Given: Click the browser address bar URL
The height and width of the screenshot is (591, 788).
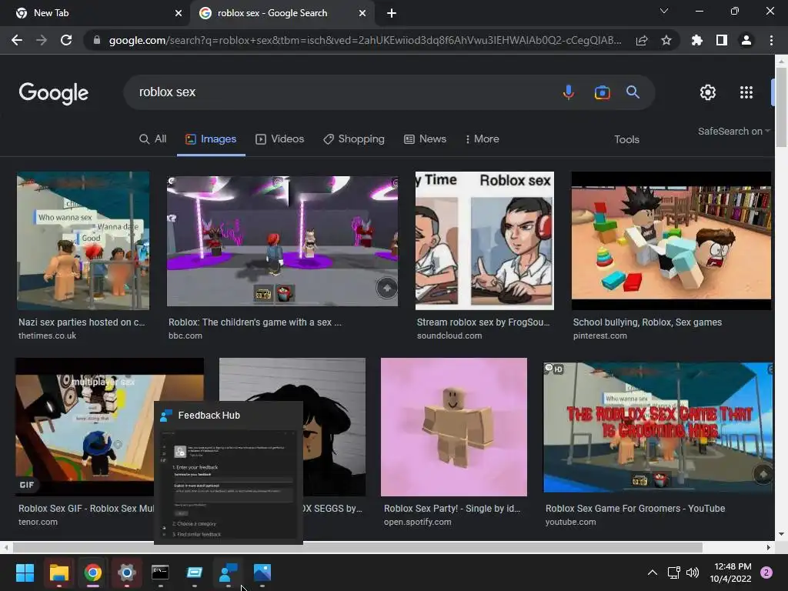Looking at the screenshot, I should point(365,40).
